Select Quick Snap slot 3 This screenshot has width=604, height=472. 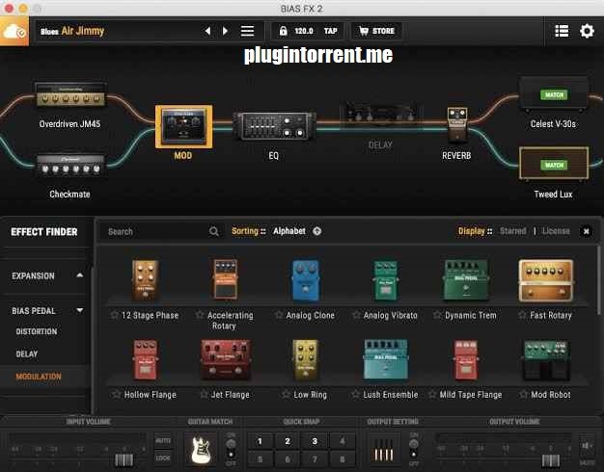pos(315,441)
